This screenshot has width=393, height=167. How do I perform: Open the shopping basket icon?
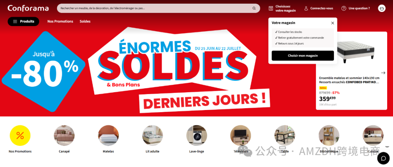381,8
